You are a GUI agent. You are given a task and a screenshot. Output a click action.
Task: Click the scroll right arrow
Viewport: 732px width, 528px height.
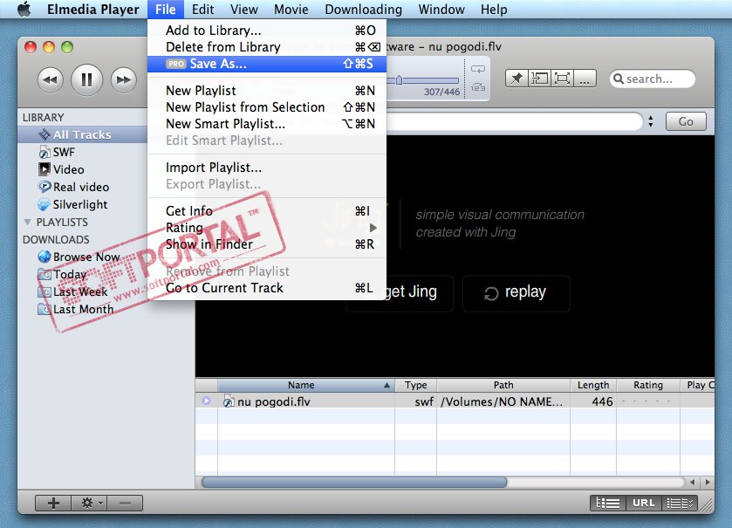[x=708, y=483]
